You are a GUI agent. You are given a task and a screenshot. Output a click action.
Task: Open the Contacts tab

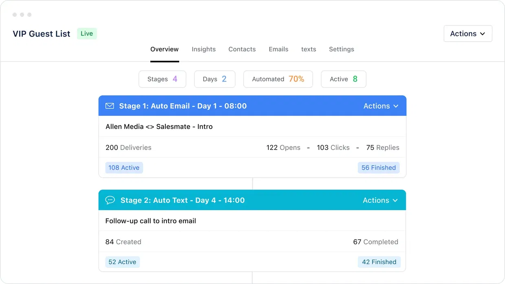(x=242, y=49)
